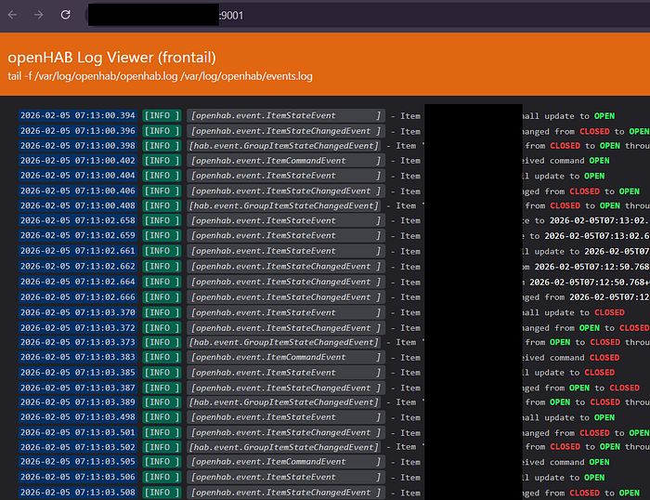Reload the page with the refresh icon

(66, 15)
